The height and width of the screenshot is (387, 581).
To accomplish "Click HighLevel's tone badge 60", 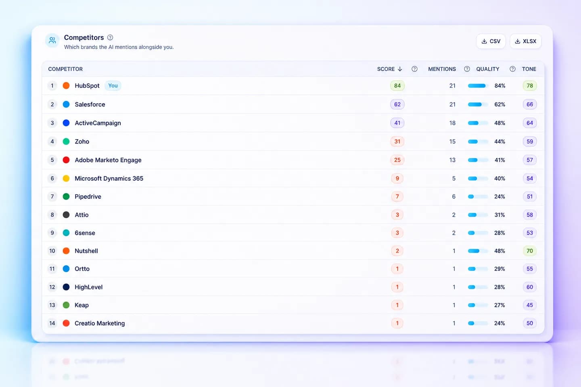I will [530, 287].
